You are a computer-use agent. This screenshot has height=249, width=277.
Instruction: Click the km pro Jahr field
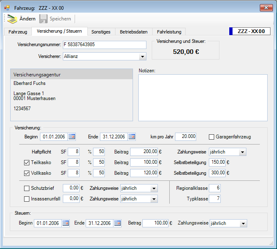coord(186,137)
